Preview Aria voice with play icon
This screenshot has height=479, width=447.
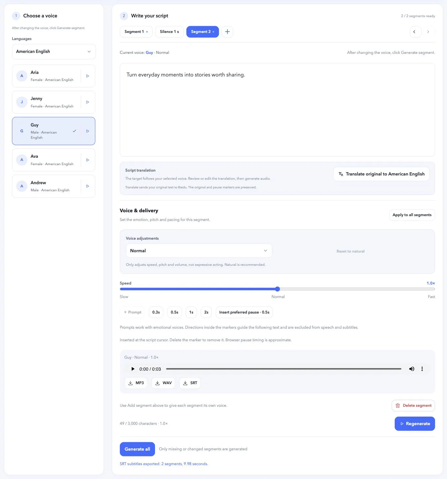[88, 76]
